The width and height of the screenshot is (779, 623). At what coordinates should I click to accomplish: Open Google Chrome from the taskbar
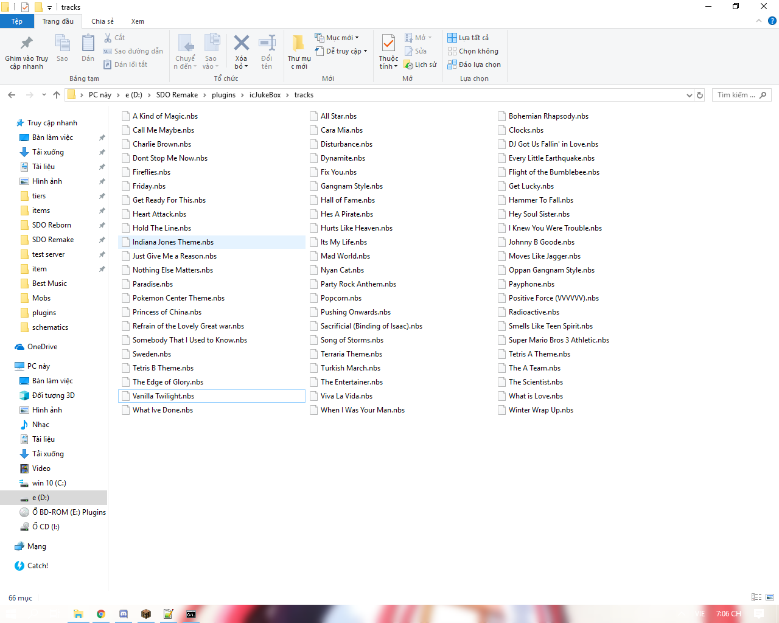[101, 614]
